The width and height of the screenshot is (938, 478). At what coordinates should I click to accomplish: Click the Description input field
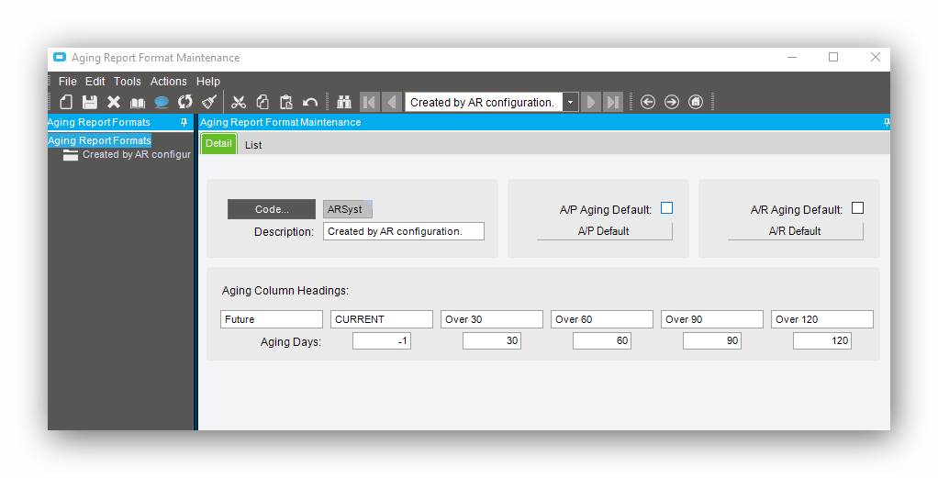(x=404, y=231)
